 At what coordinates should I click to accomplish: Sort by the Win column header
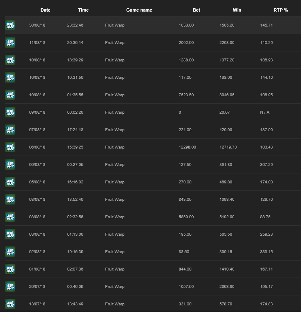pos(237,10)
